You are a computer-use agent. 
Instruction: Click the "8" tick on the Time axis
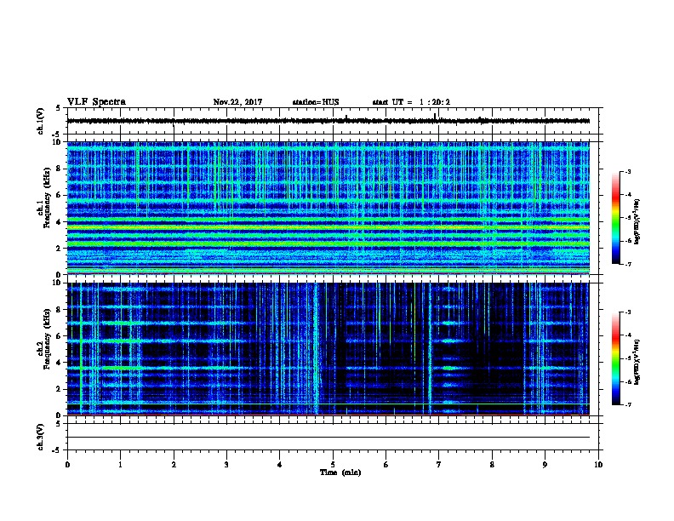point(492,465)
